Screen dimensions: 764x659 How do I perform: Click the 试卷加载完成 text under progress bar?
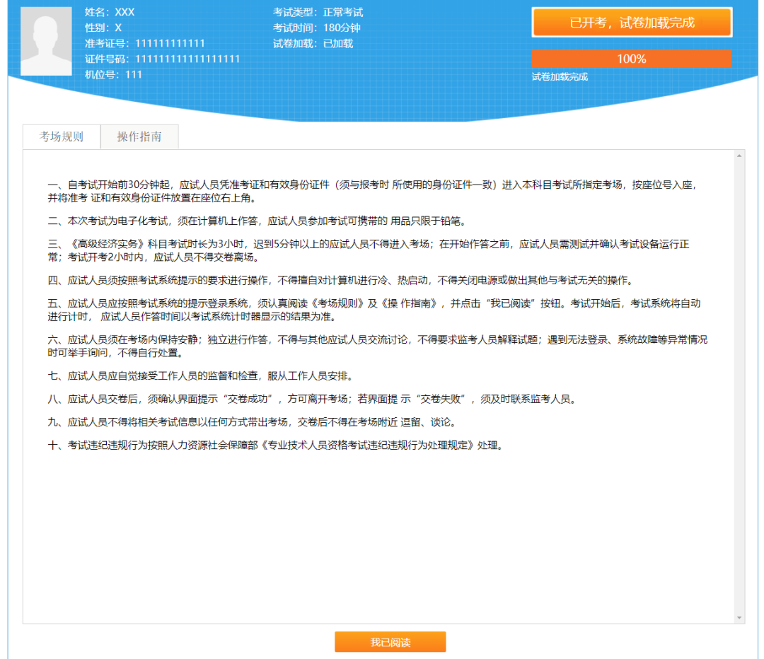(560, 76)
